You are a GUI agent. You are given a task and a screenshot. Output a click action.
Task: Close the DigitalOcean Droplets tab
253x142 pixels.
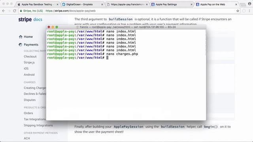[x=102, y=4]
